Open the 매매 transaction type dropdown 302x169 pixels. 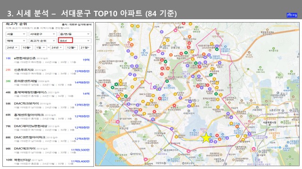pyautogui.click(x=16, y=41)
